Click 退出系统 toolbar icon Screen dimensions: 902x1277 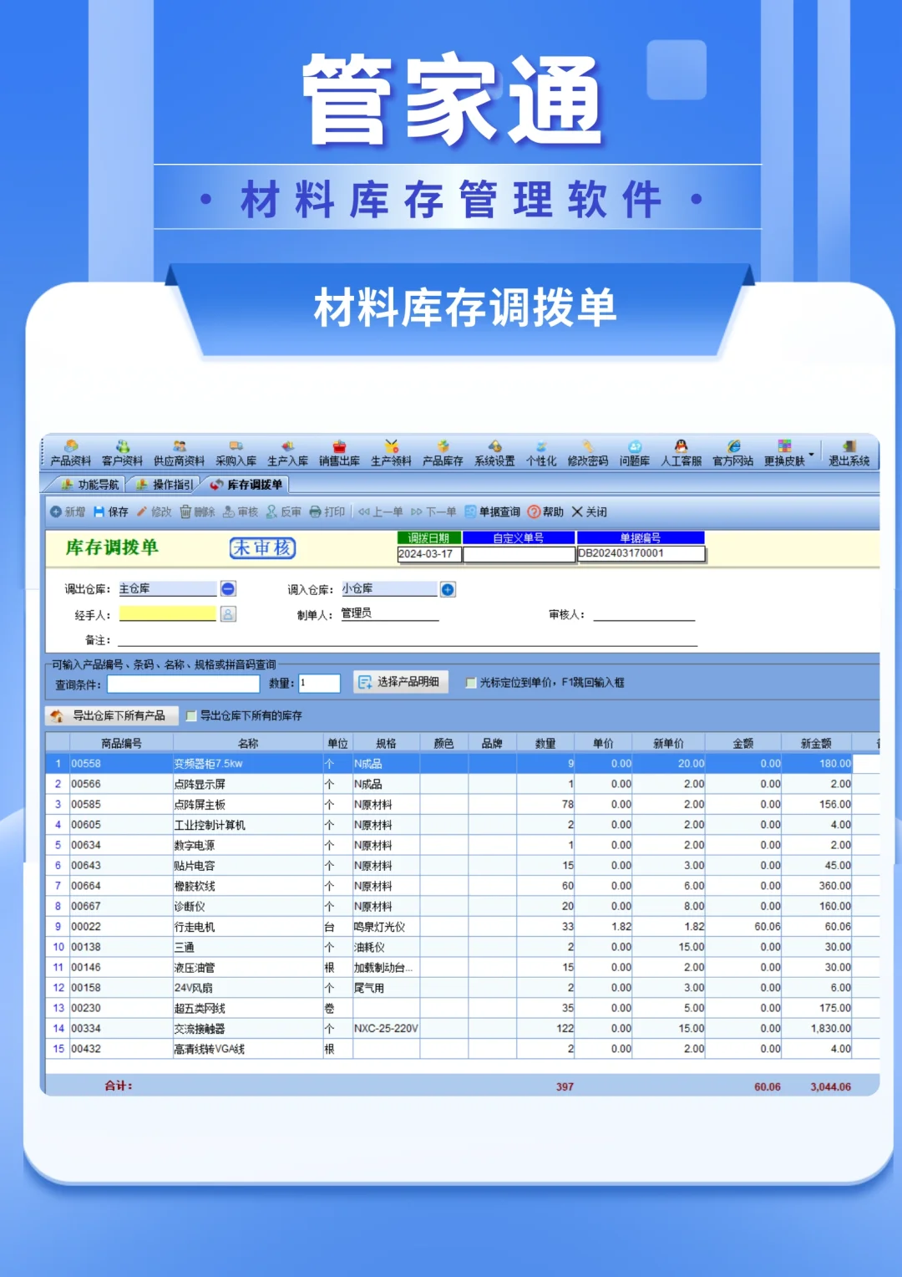pos(849,453)
